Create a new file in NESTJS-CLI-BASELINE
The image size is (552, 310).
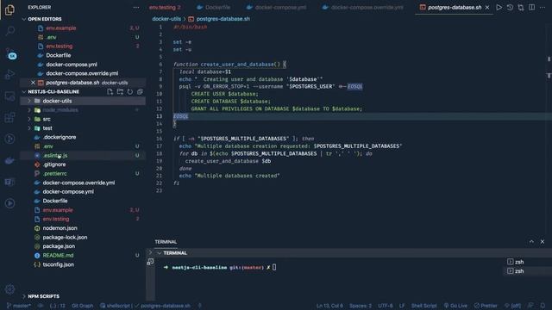[x=110, y=92]
